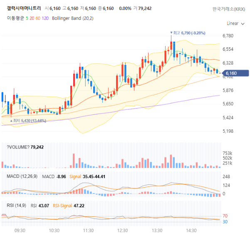This screenshot has width=250, height=236.
Task: Click the RSI-Signal value 47.22
Action: [x=79, y=206]
